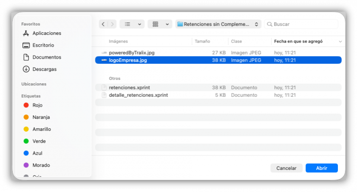
Task: Click the Buscar search field
Action: click(x=301, y=24)
